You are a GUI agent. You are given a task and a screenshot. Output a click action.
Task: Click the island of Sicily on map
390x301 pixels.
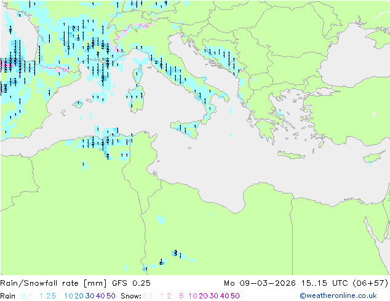(186, 128)
